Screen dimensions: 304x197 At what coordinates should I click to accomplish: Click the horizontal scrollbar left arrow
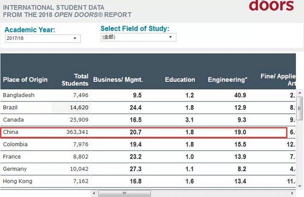tap(94, 193)
